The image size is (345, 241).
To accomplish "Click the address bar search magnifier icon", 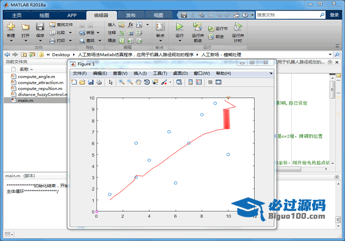I will point(337,54).
